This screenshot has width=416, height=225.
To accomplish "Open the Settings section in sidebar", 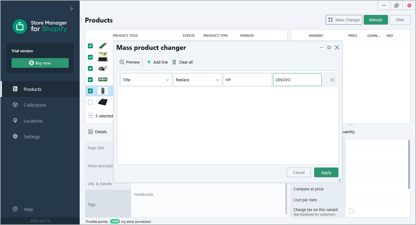I will click(x=40, y=137).
